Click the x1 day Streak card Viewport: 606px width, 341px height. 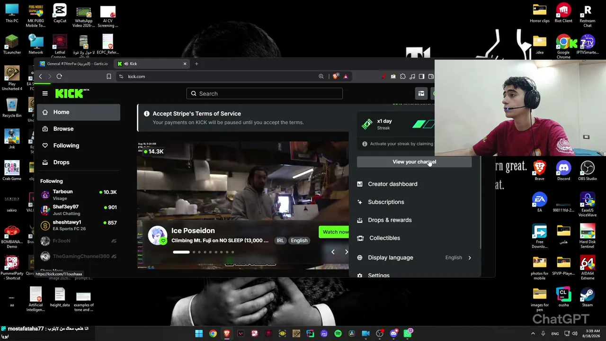396,124
